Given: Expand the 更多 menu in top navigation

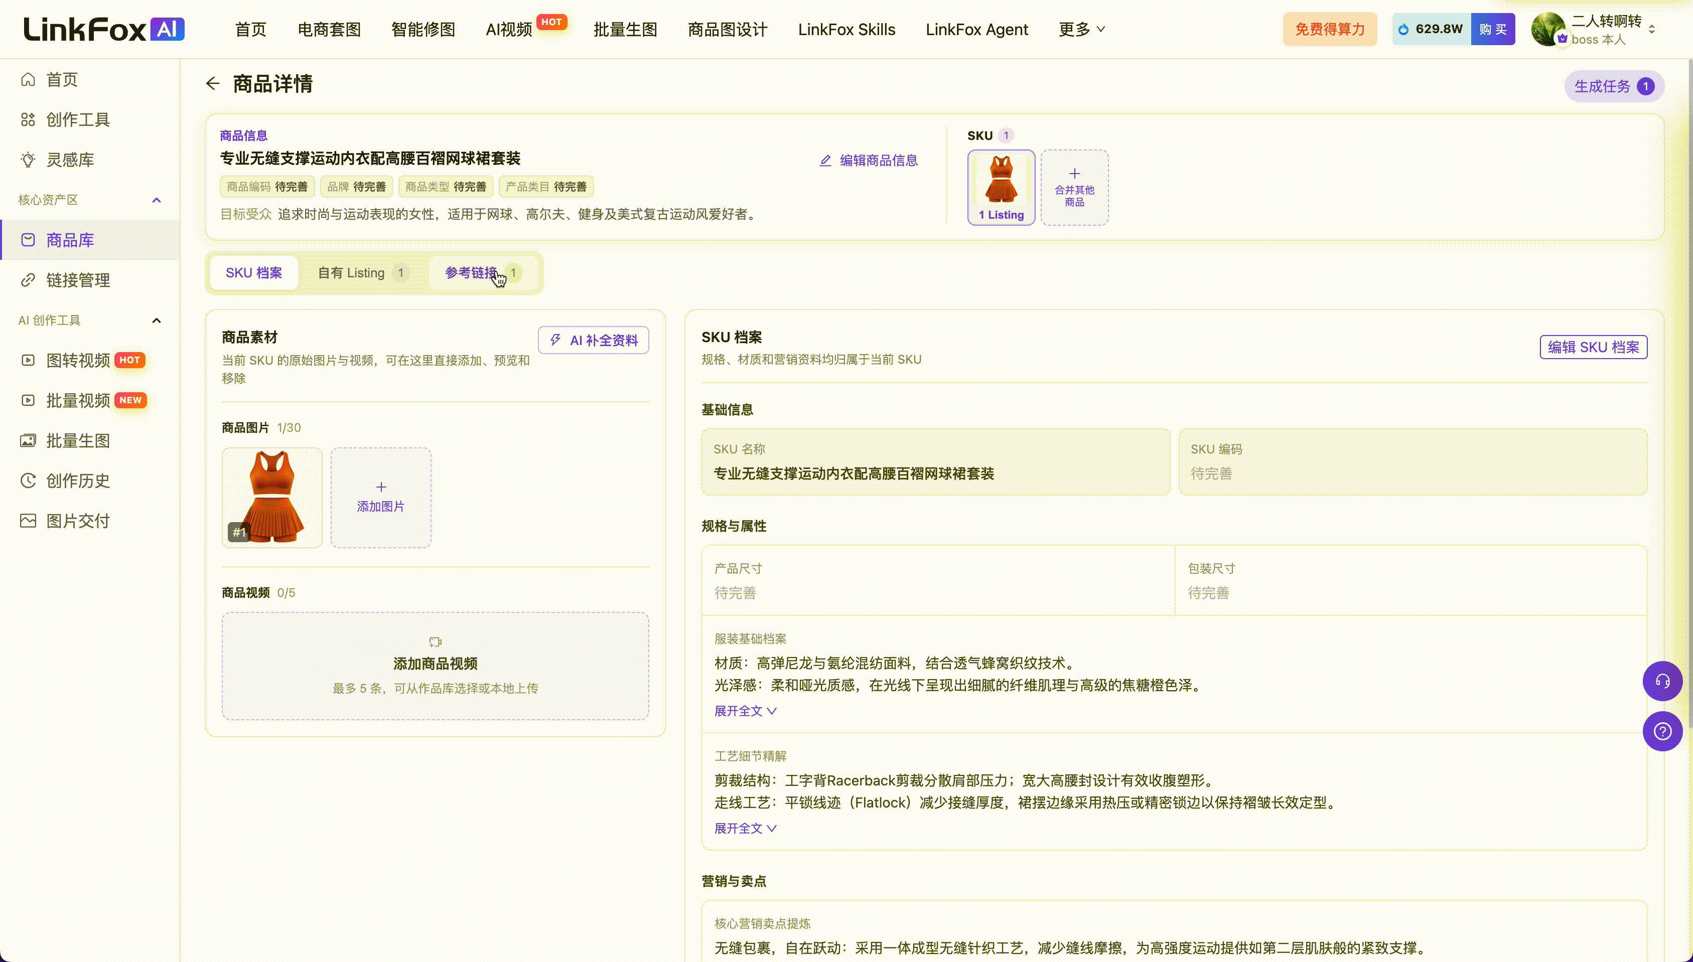Looking at the screenshot, I should 1081,29.
